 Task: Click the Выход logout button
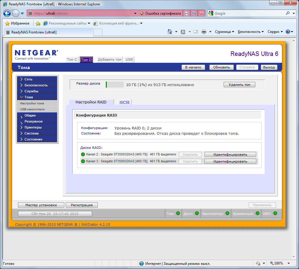coord(269,67)
